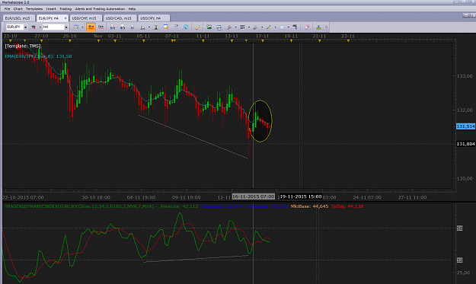Open the File menu
This screenshot has height=284, width=476.
coord(7,9)
